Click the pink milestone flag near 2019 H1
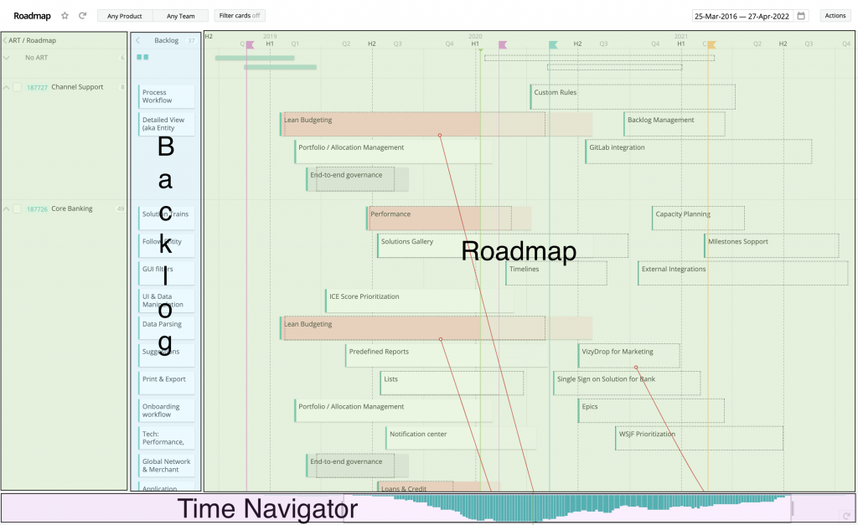Image resolution: width=858 pixels, height=525 pixels. [x=250, y=45]
